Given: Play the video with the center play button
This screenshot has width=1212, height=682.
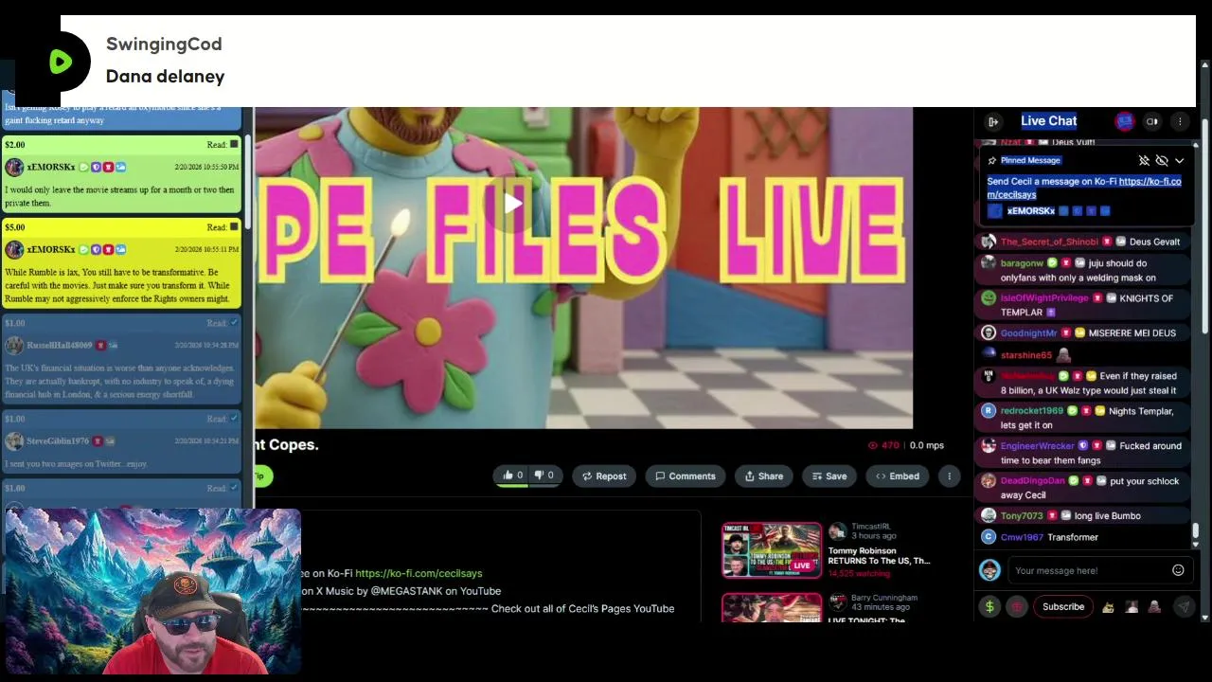Looking at the screenshot, I should click(x=512, y=204).
